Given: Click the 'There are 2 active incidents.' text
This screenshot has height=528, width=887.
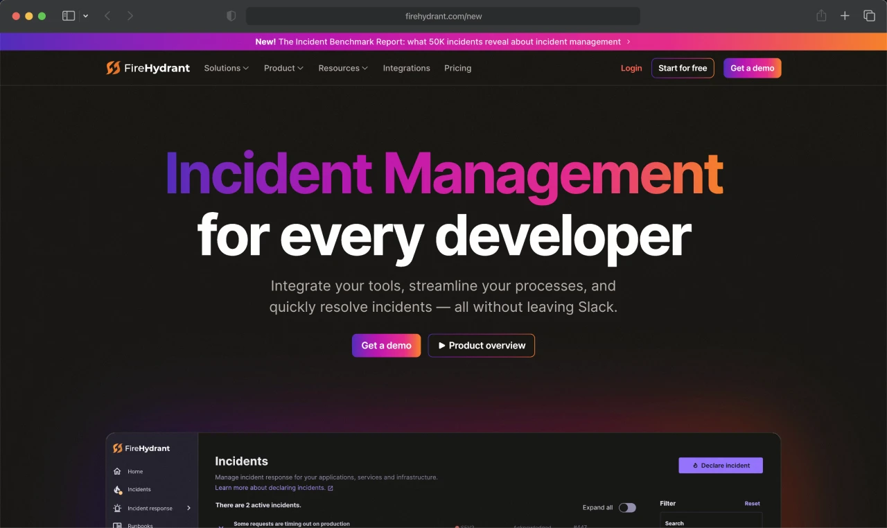Looking at the screenshot, I should (258, 505).
